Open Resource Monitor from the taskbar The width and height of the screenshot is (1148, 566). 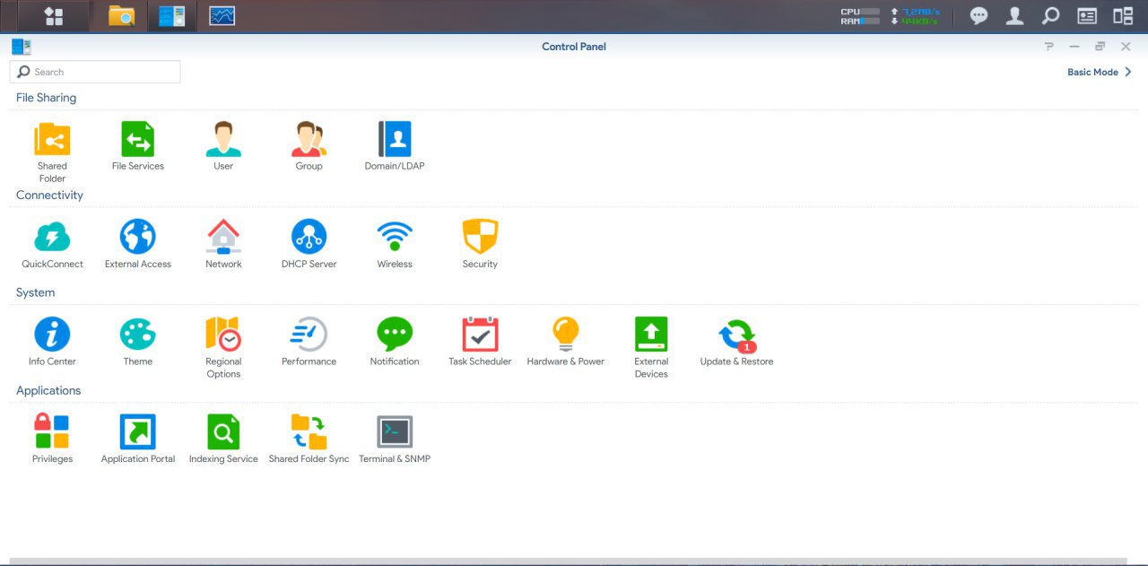click(x=222, y=16)
